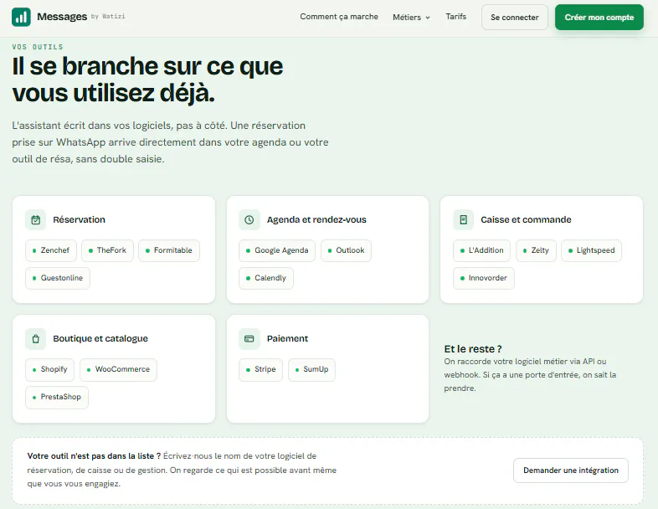
Task: Open the Métiers dropdown menu
Action: [411, 18]
